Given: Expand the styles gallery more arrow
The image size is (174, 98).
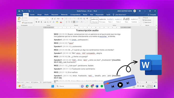Looking at the screenshot, I should point(139,23).
